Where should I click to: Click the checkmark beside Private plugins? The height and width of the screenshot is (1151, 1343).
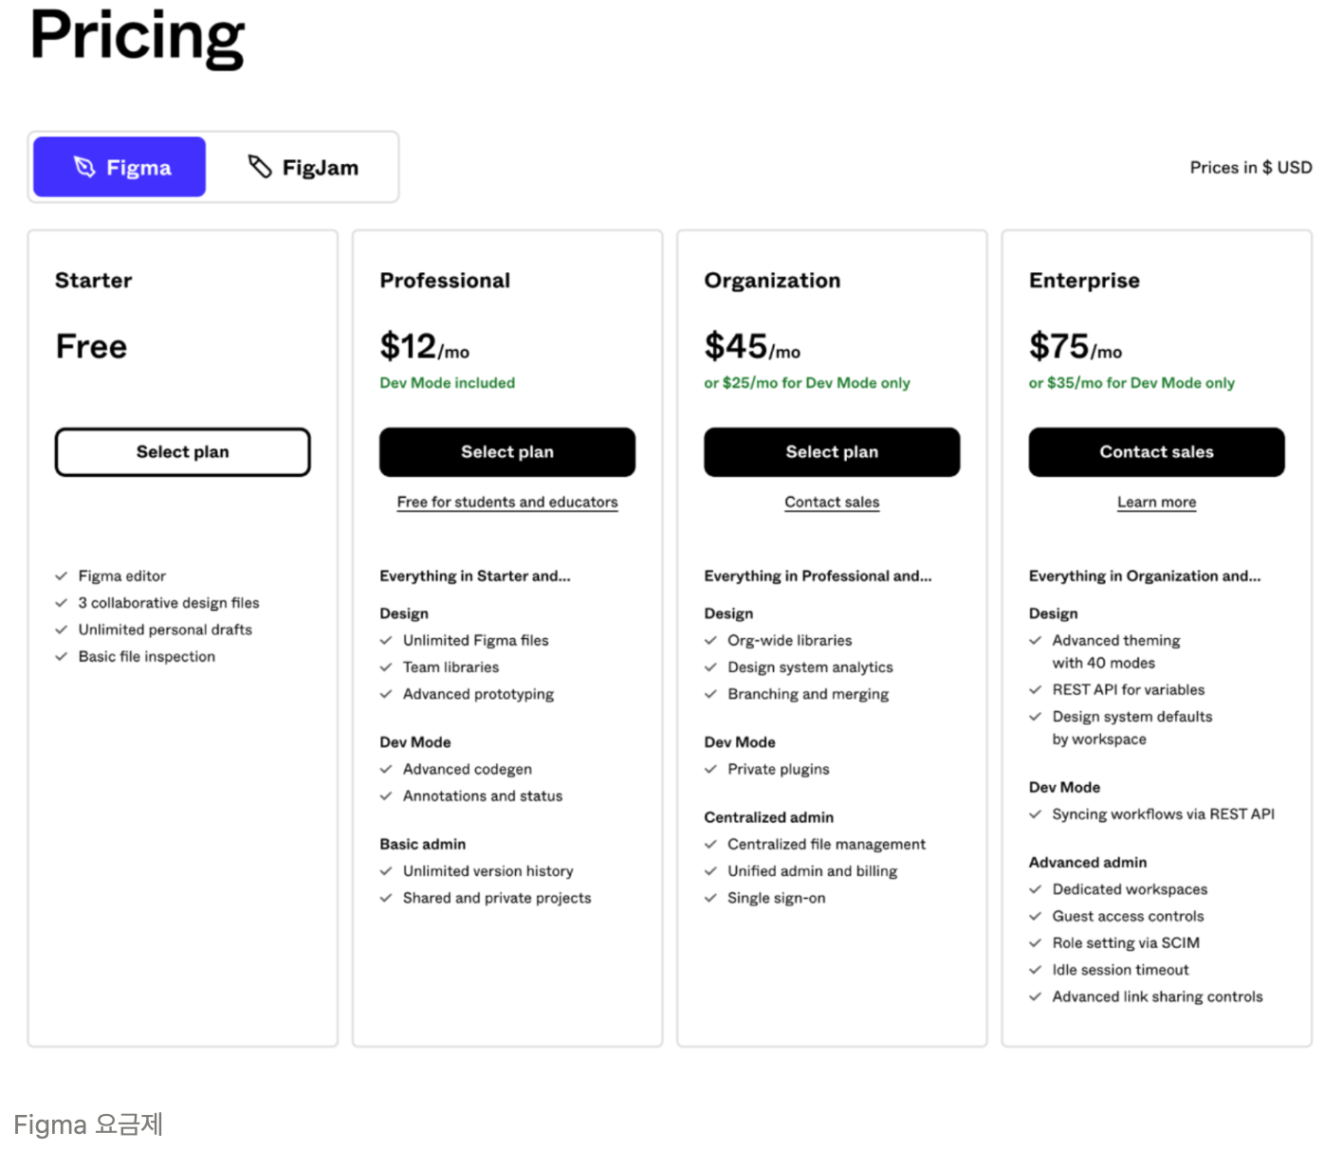coord(710,769)
